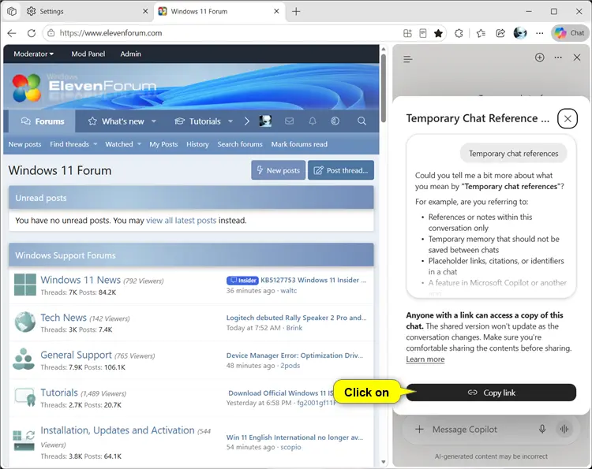Open the Admin menu item

point(130,54)
